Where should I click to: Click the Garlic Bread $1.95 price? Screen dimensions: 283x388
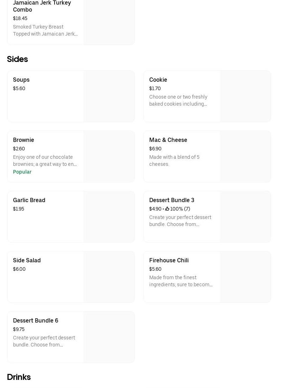click(x=19, y=209)
